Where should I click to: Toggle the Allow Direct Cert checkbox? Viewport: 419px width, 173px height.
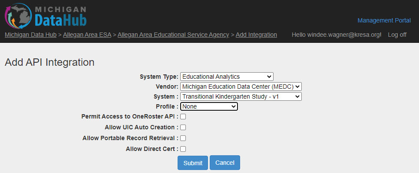pyautogui.click(x=183, y=149)
